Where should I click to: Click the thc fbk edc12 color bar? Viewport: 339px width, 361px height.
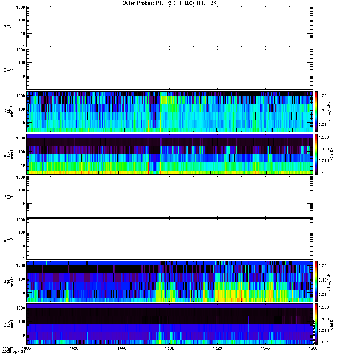(x=316, y=282)
